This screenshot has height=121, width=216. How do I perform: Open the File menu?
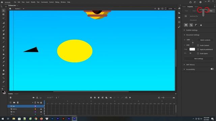15,2
